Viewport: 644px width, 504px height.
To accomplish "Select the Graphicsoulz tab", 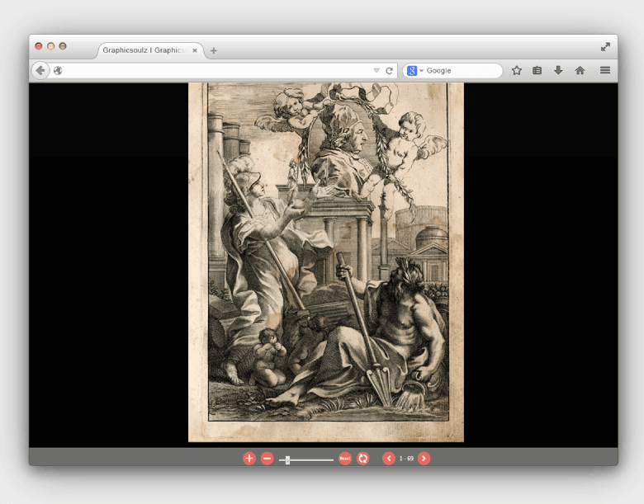I will [x=150, y=50].
